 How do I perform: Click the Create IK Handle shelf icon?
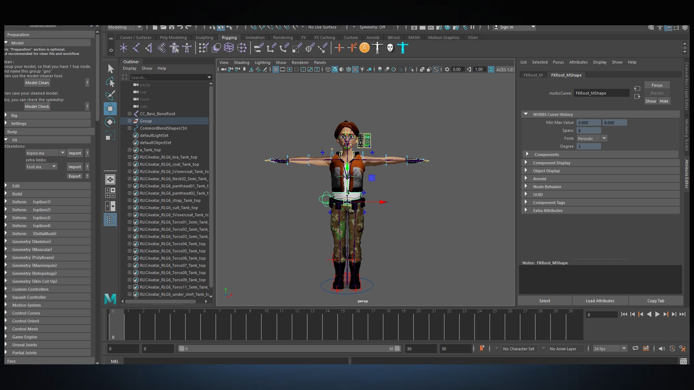149,48
